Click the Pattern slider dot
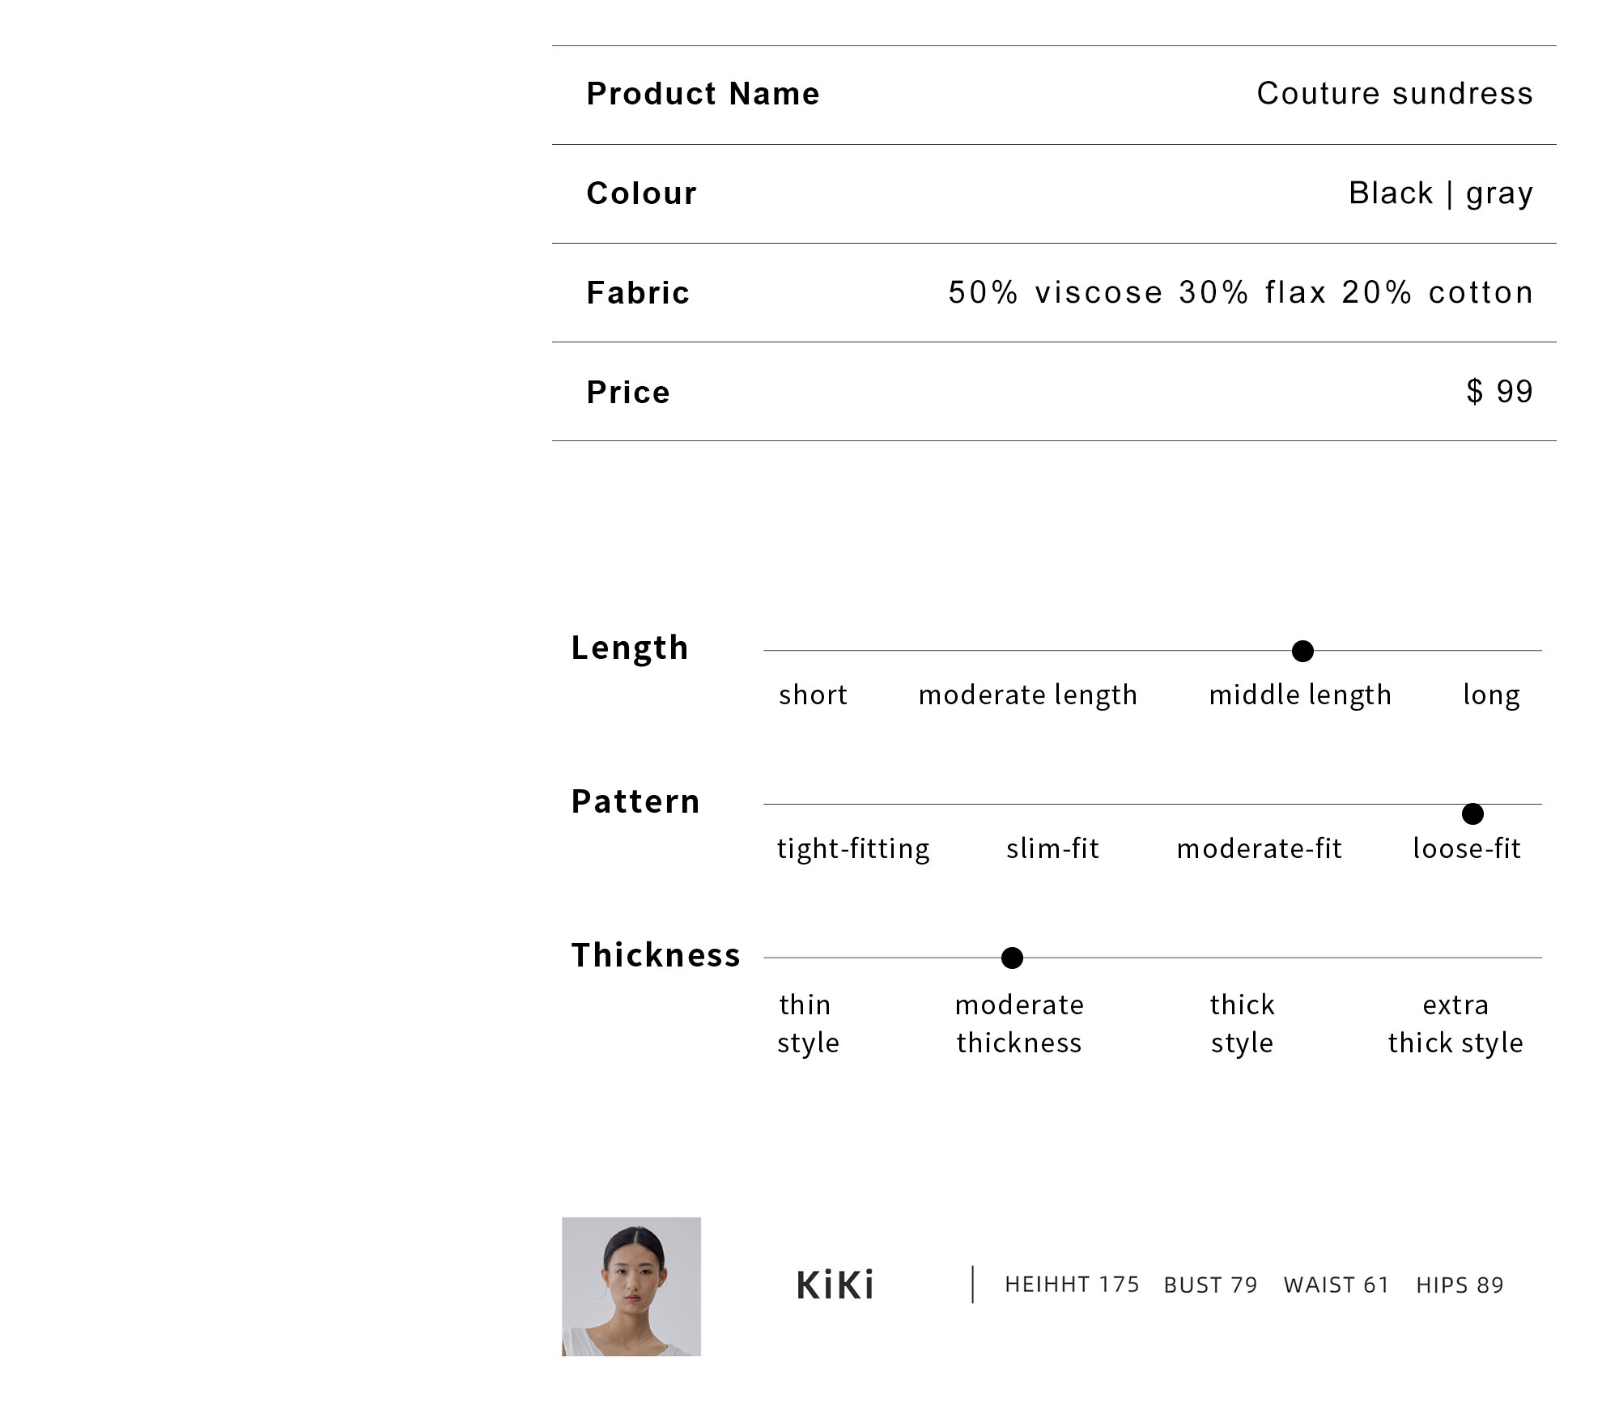This screenshot has height=1402, width=1619. pos(1472,814)
